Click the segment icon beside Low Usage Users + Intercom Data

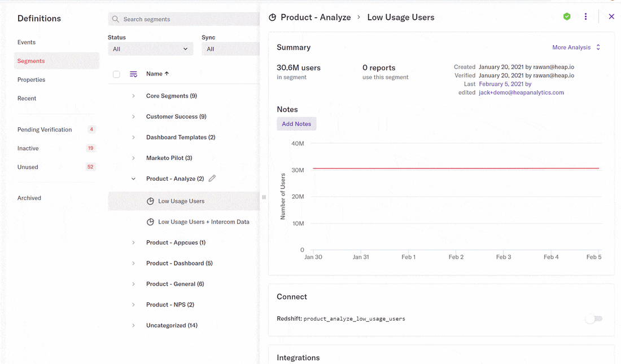point(150,222)
